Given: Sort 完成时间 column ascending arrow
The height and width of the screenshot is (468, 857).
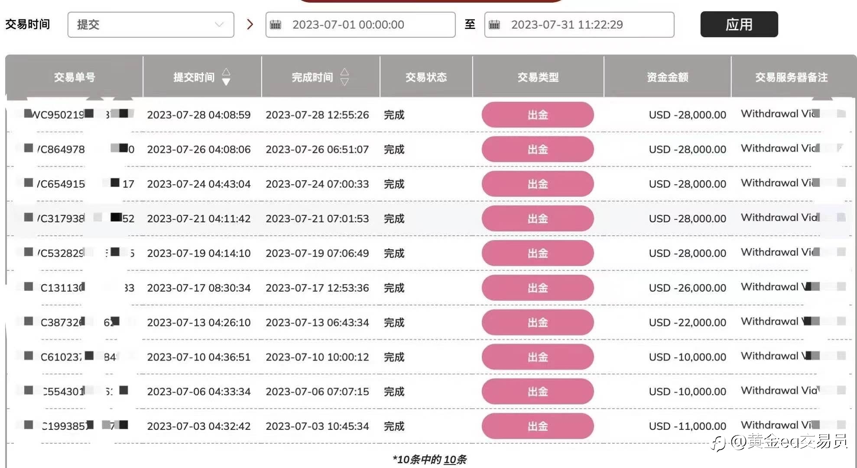Looking at the screenshot, I should pos(344,72).
